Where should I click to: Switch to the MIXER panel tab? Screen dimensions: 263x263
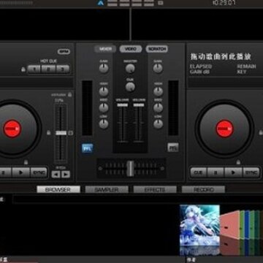[106, 49]
